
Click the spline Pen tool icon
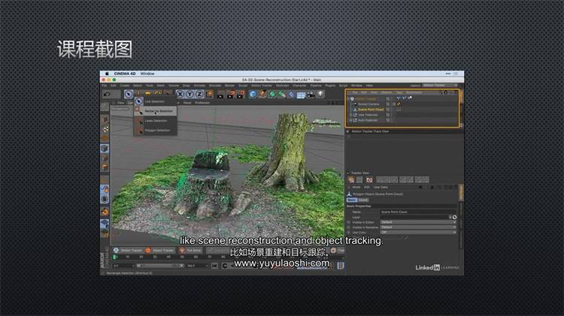pyautogui.click(x=262, y=94)
